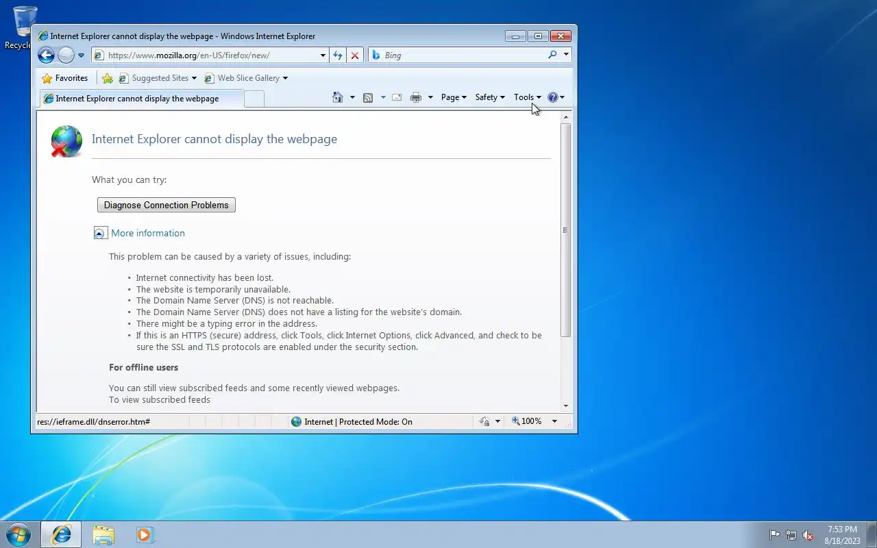Image resolution: width=877 pixels, height=548 pixels.
Task: Select the 'Internet Explorer cannot display' tab
Action: pyautogui.click(x=140, y=99)
